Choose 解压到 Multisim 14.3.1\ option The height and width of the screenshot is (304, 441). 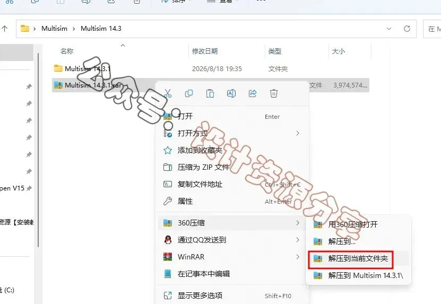[358, 275]
